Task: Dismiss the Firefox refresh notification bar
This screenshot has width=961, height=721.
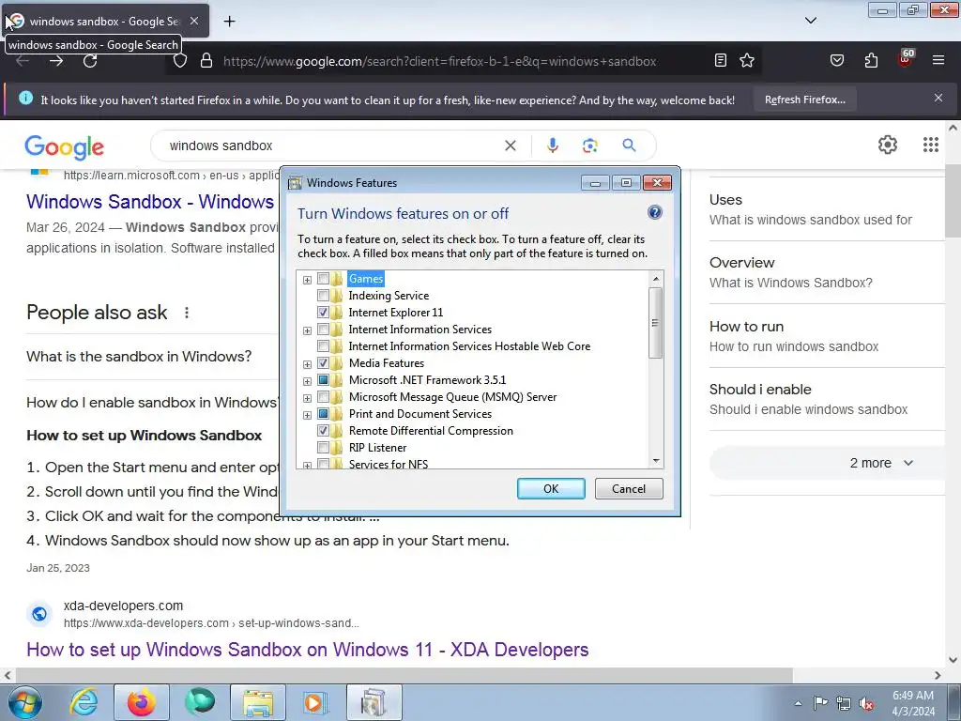Action: point(938,98)
